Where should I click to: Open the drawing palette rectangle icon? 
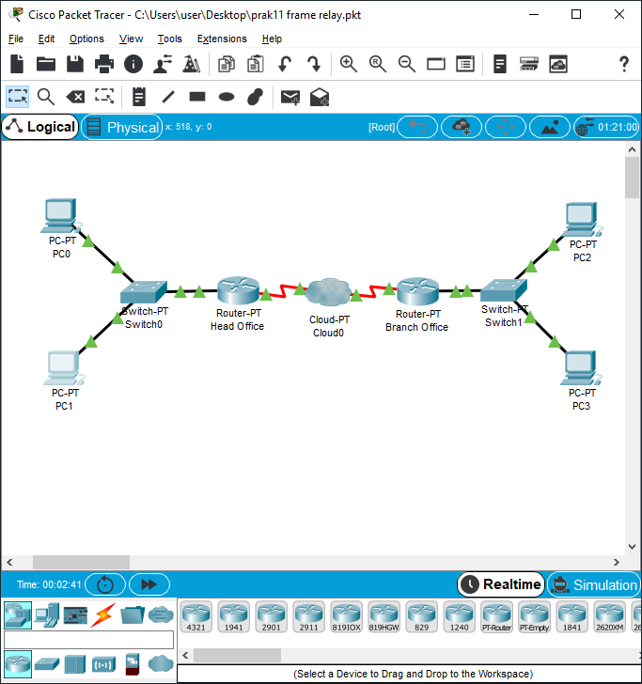point(436,64)
